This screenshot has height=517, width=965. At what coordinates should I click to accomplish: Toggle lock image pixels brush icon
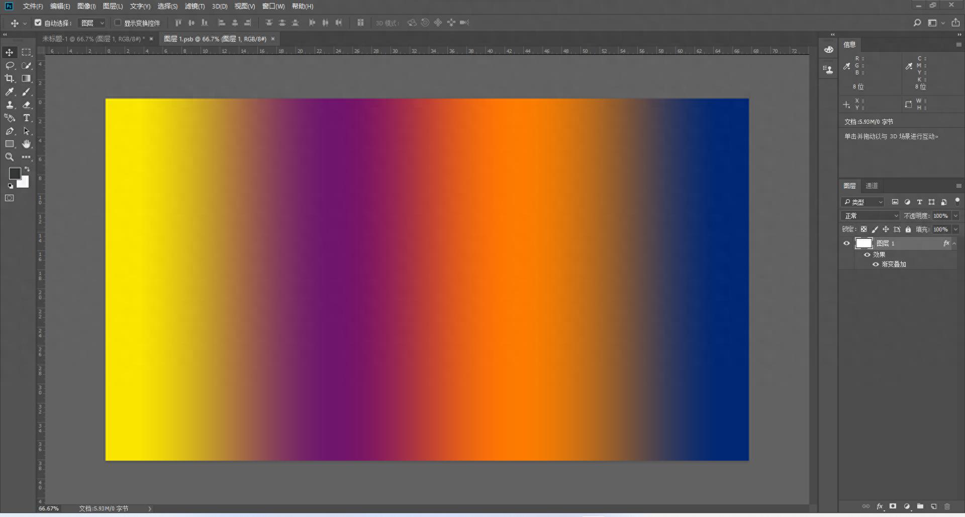point(875,229)
